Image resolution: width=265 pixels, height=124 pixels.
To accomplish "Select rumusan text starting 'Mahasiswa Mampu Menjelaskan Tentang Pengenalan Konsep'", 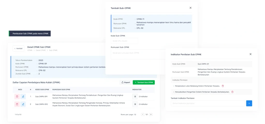I will point(89,104).
